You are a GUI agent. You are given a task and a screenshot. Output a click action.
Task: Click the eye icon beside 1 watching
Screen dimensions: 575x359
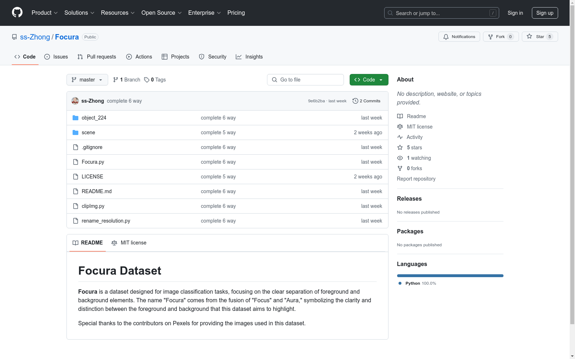pos(400,158)
